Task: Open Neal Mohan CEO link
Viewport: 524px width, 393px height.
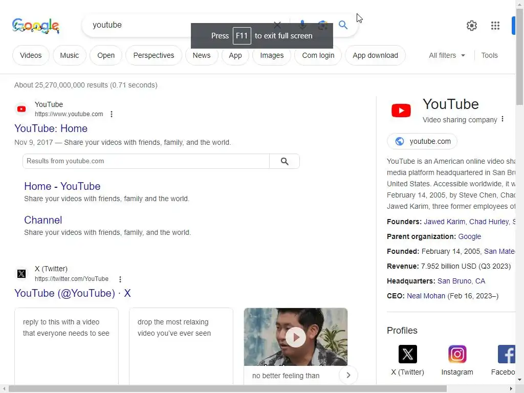Action: tap(426, 296)
